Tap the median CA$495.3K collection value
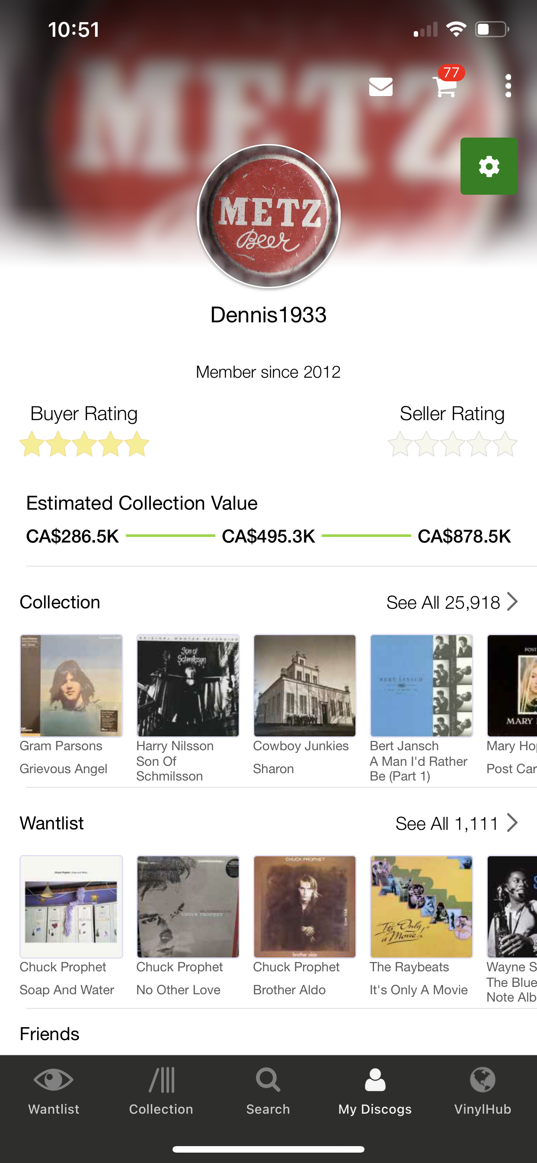This screenshot has width=537, height=1163. (268, 537)
